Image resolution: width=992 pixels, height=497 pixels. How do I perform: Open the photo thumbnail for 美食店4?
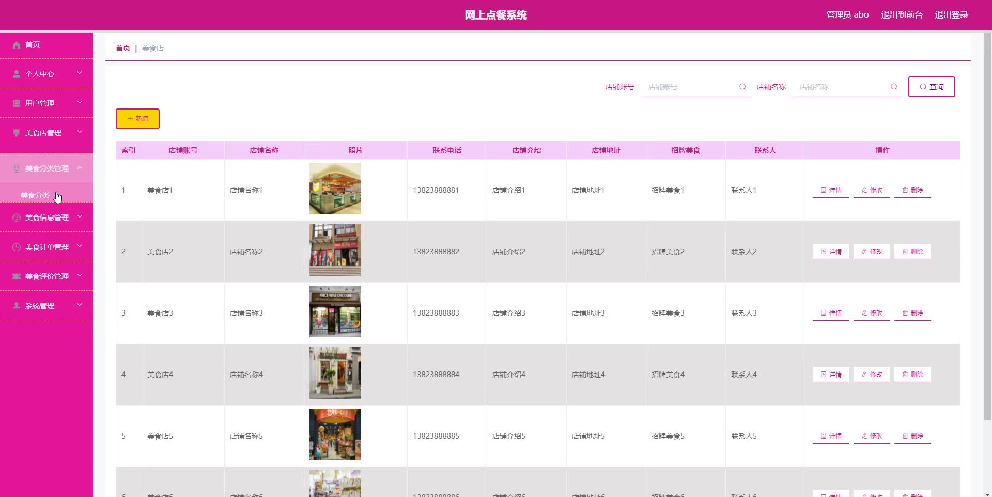coord(335,373)
